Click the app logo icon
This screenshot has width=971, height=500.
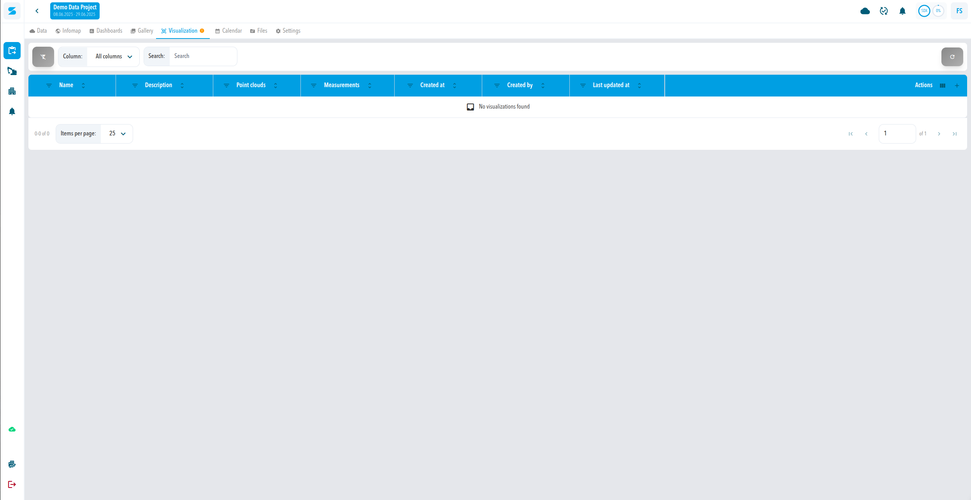tap(12, 11)
